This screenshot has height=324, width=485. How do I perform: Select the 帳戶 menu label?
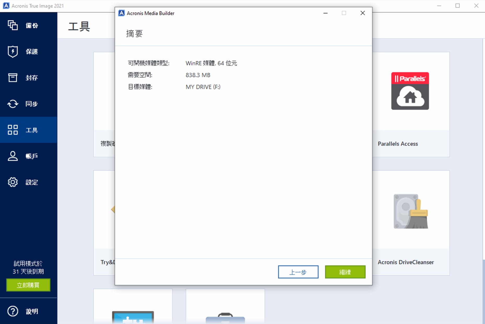pos(32,156)
